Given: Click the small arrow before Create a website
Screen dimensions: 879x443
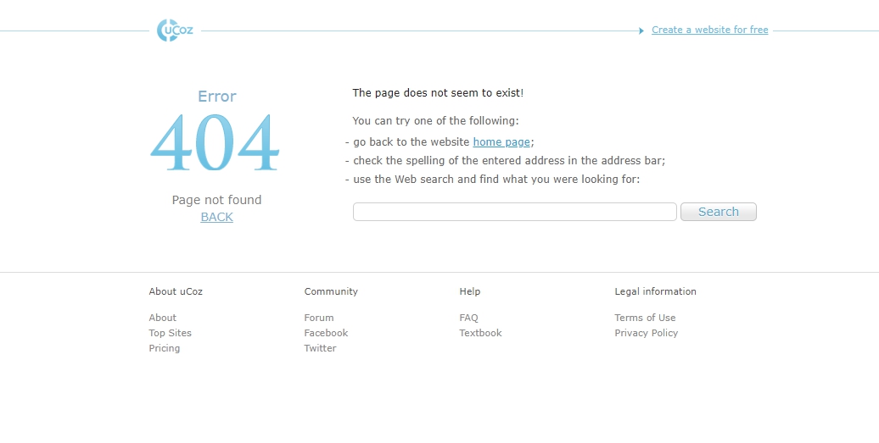Looking at the screenshot, I should tap(641, 30).
